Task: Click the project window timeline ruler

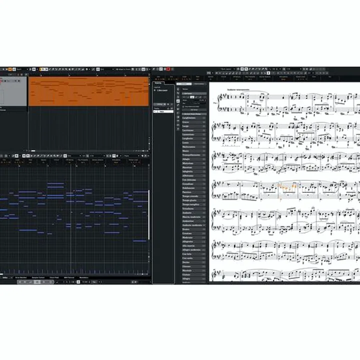Action: 88,75
